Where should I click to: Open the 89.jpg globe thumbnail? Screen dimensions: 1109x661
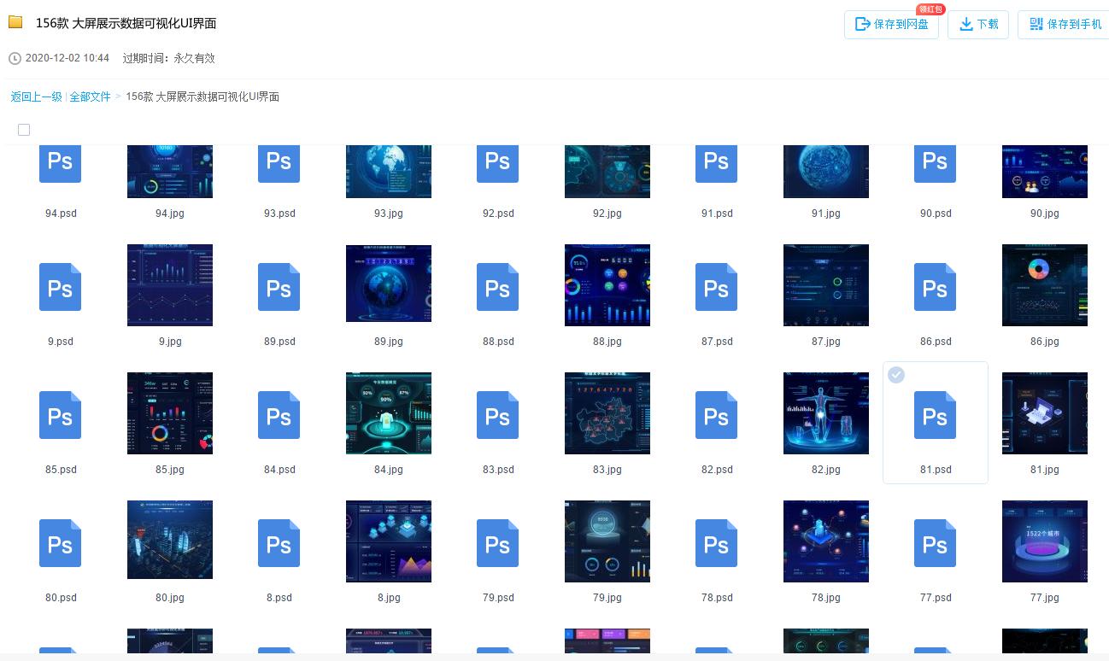point(389,284)
